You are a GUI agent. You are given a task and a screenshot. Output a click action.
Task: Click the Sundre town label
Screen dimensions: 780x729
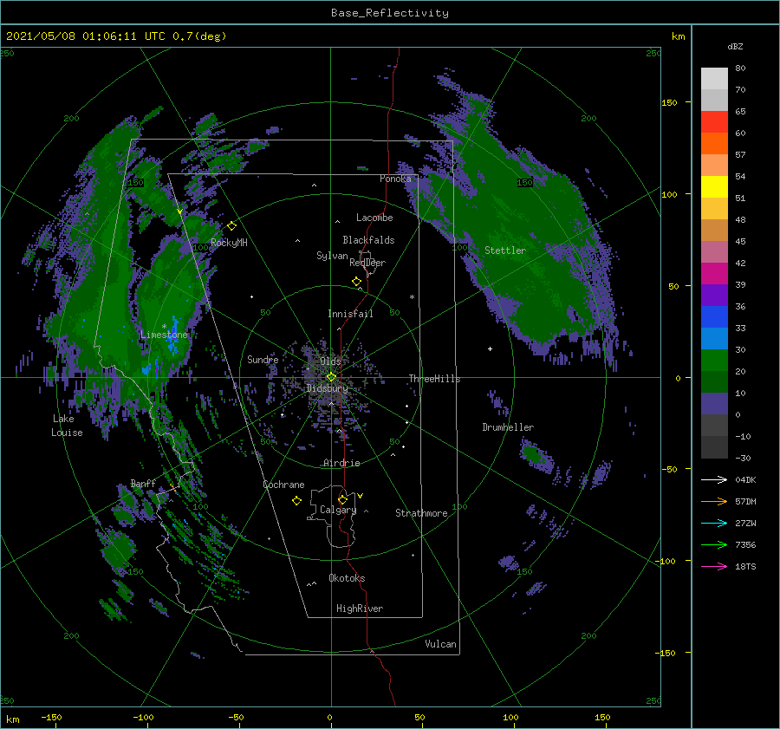click(x=263, y=359)
